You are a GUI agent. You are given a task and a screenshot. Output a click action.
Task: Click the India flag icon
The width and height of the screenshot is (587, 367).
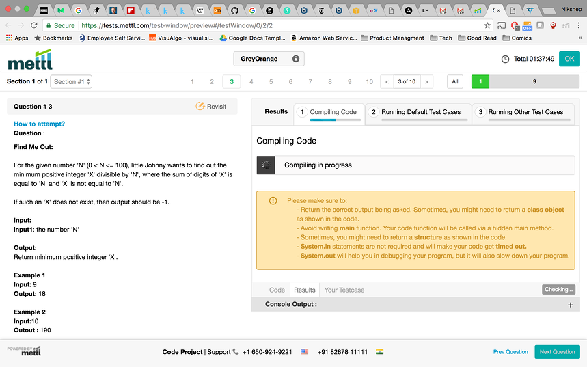point(380,352)
